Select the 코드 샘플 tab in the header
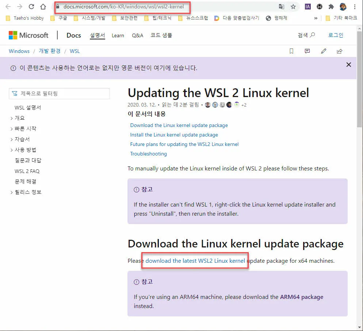 161,35
